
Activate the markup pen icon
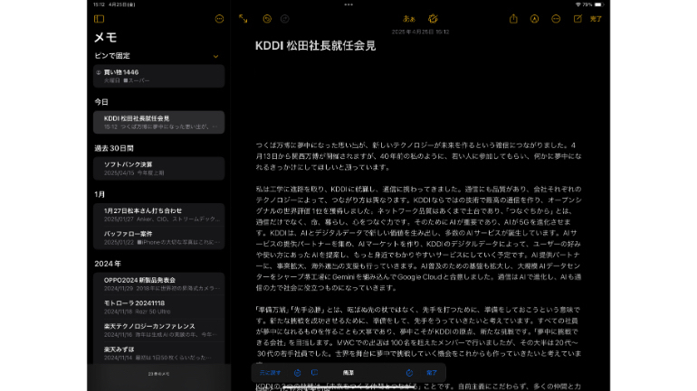click(x=534, y=19)
